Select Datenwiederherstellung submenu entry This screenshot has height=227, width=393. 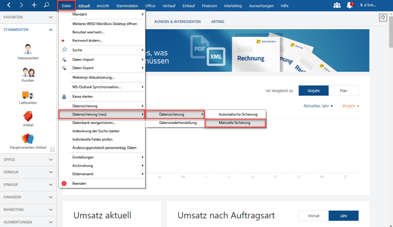[x=175, y=123]
